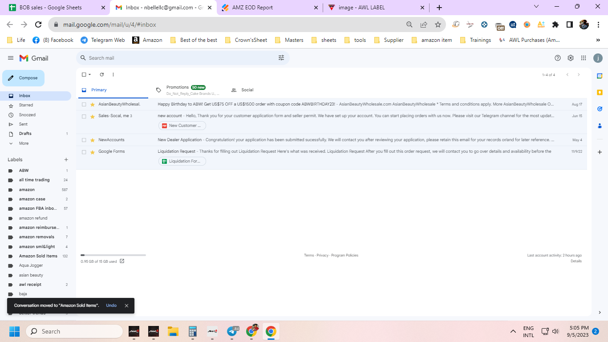The image size is (608, 342).
Task: Open the amazon FBA inbound label
Action: pos(38,208)
